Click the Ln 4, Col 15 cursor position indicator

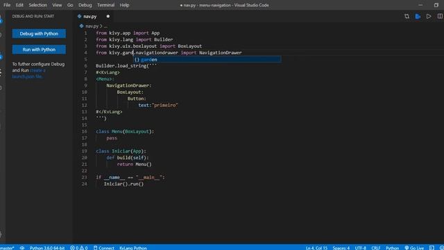(316, 248)
